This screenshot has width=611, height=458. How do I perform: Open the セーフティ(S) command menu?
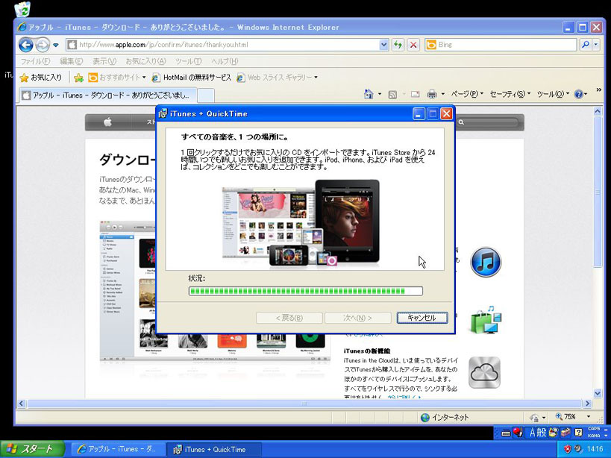coord(510,94)
